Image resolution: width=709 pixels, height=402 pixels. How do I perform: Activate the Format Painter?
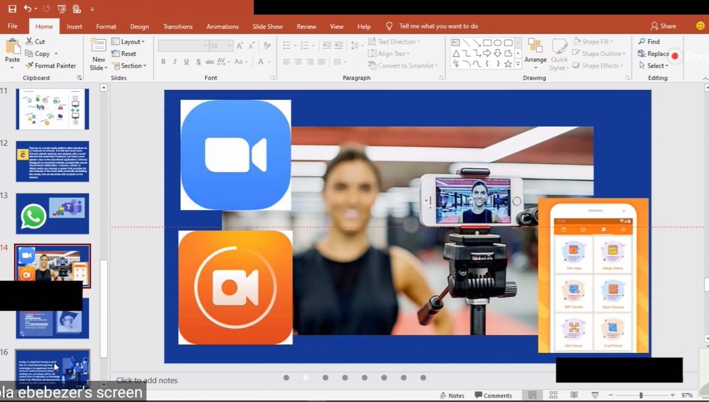(51, 66)
